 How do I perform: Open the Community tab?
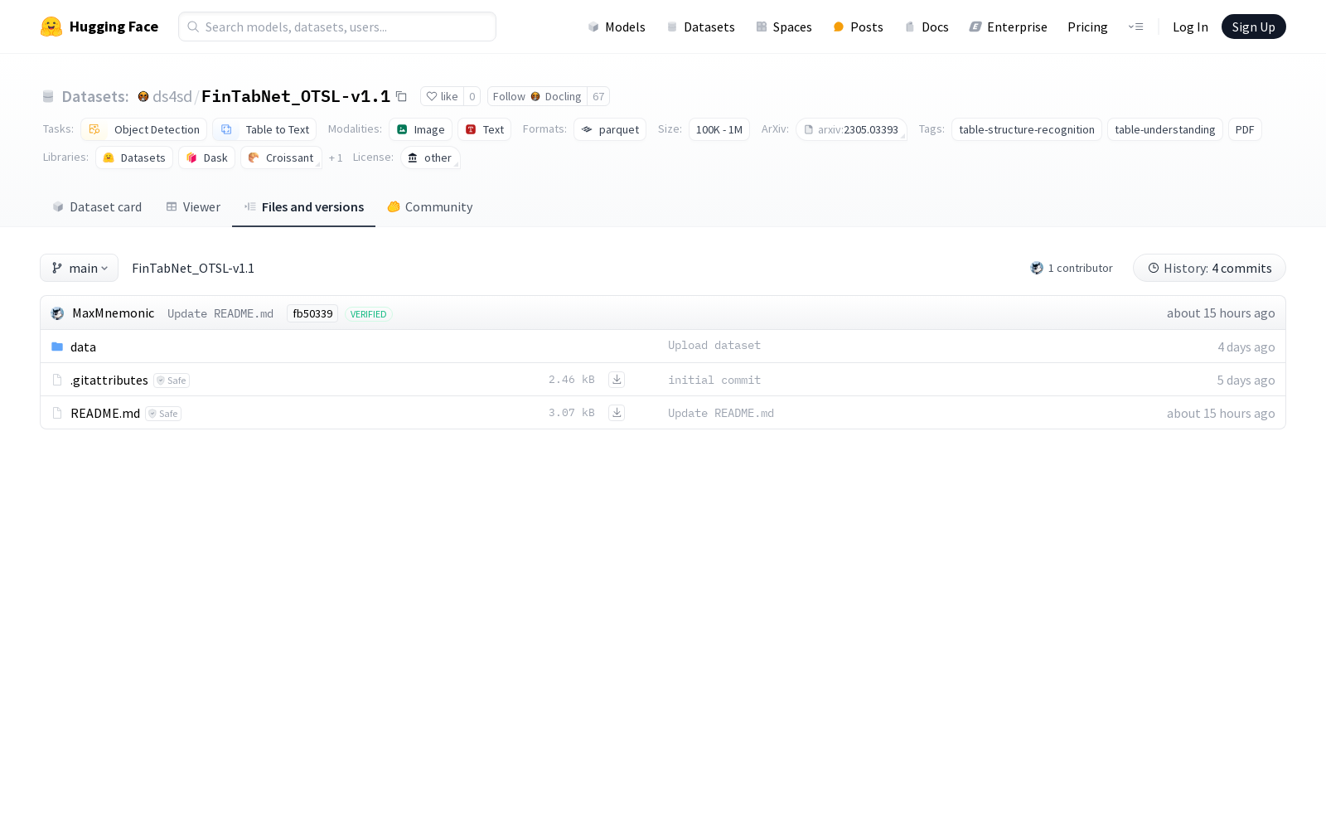coord(429,206)
